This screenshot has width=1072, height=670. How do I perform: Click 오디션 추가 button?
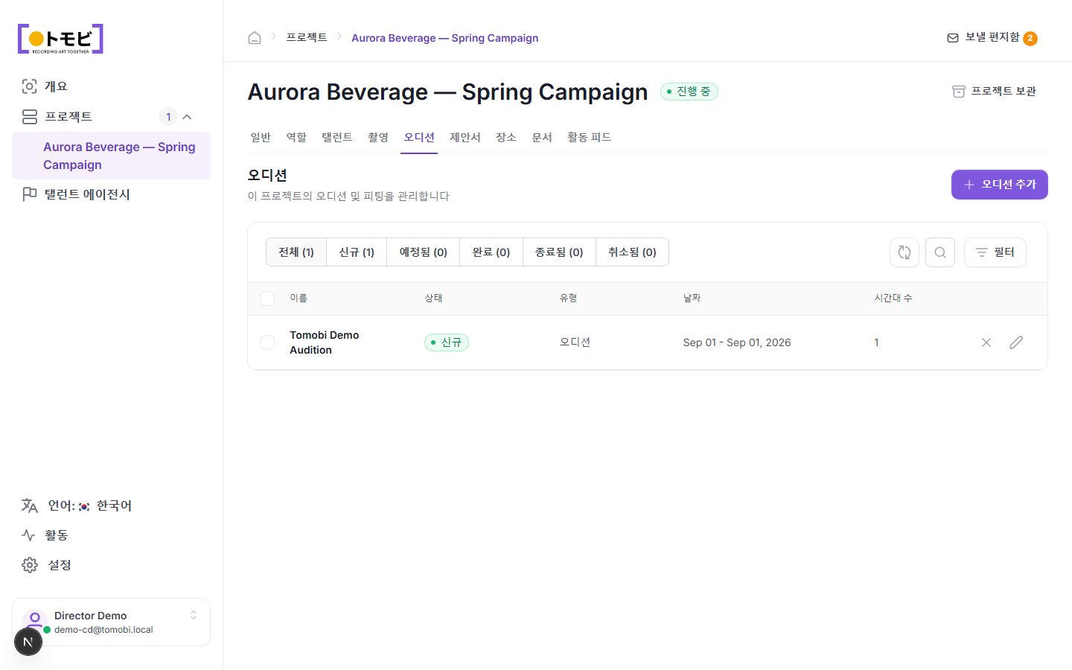click(999, 185)
